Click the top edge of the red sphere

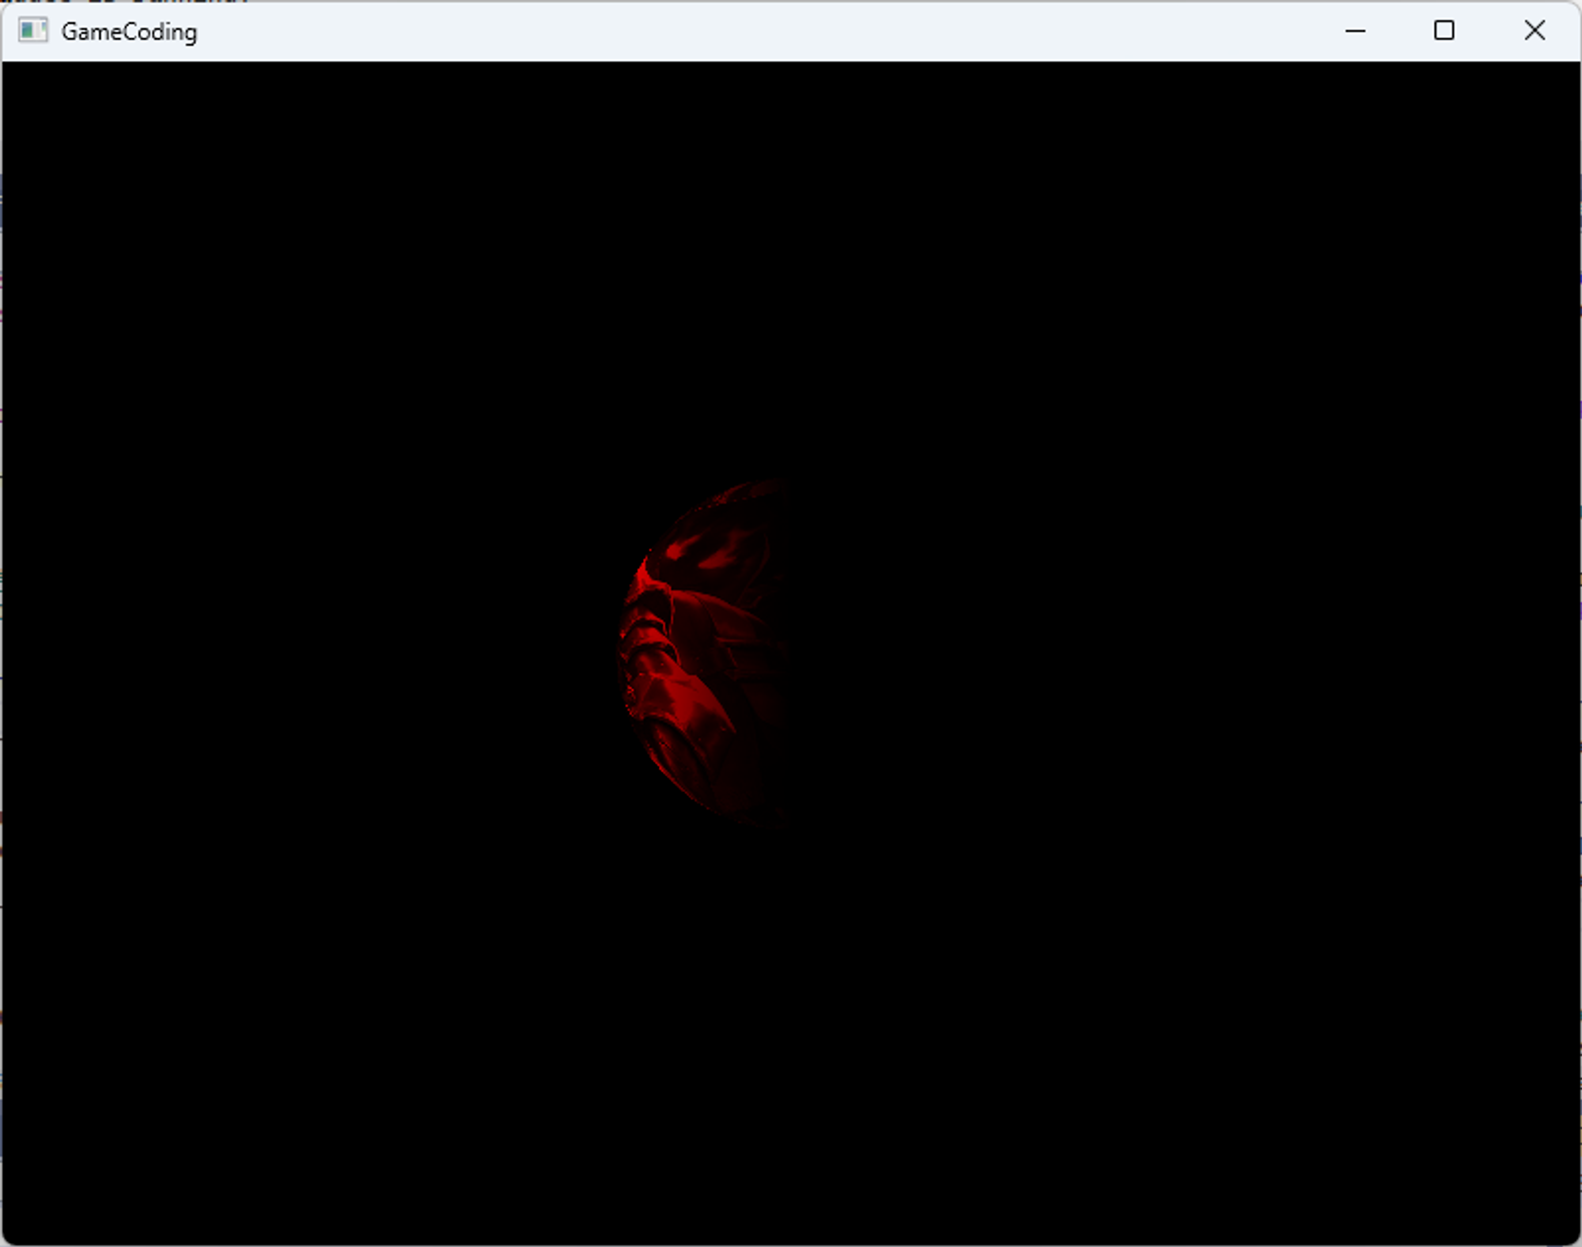pos(759,487)
